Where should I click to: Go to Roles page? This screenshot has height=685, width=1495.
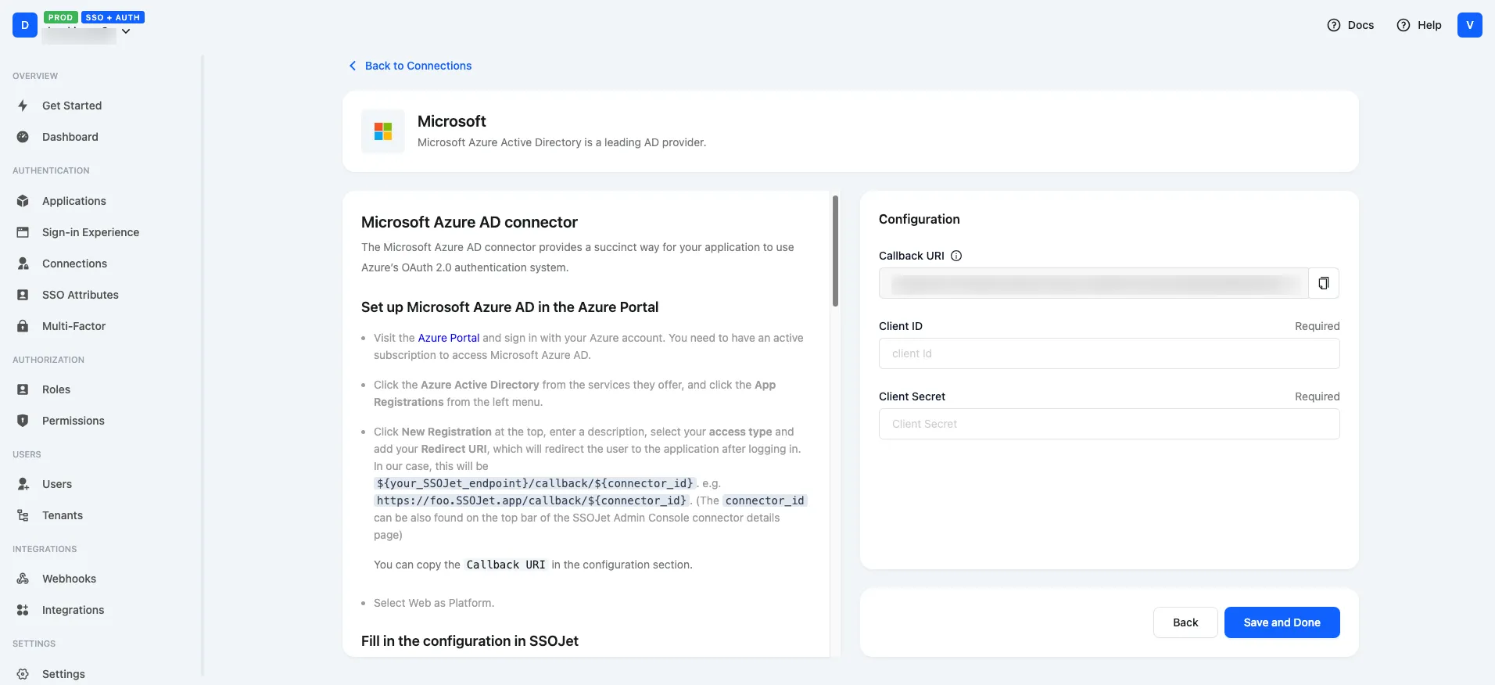point(56,389)
